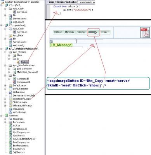
Task: Click the Default.master file icon
Action: point(10,89)
